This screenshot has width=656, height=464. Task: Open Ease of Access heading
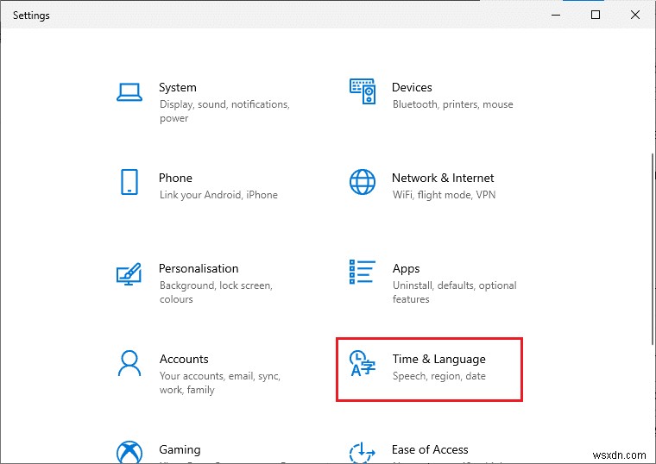point(430,450)
